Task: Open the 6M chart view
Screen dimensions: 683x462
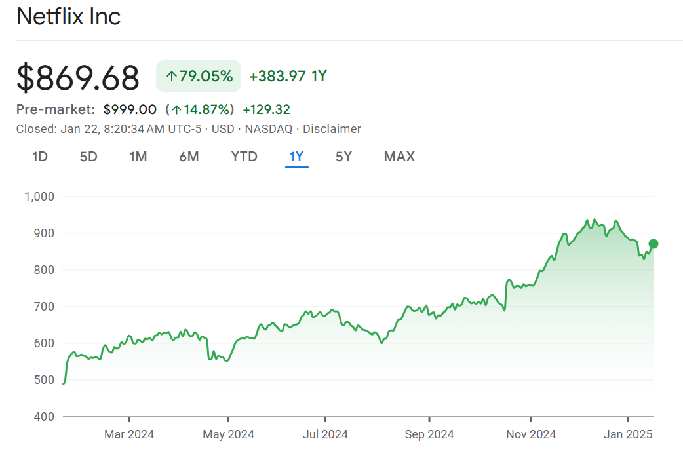Action: 189,157
